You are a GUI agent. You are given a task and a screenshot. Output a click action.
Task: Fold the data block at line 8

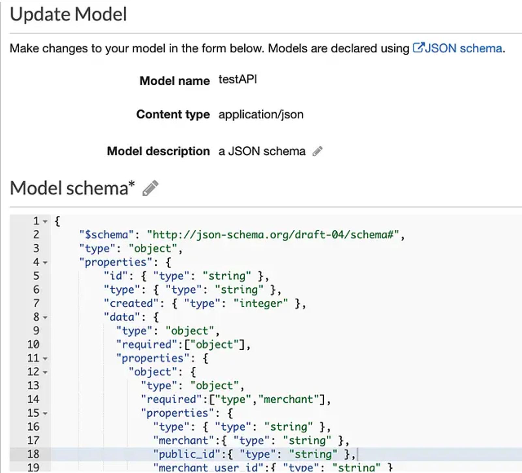click(45, 317)
